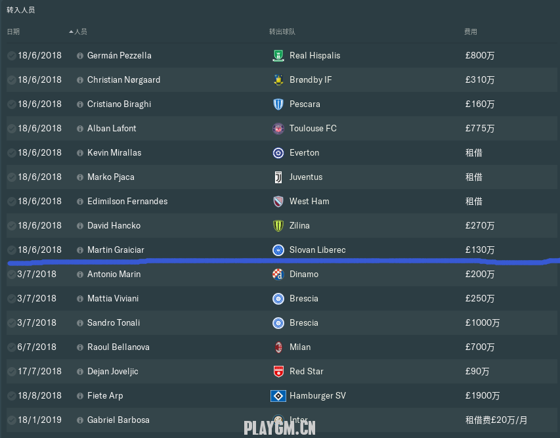
Task: Click the Hamburger SV club logo
Action: tap(278, 396)
